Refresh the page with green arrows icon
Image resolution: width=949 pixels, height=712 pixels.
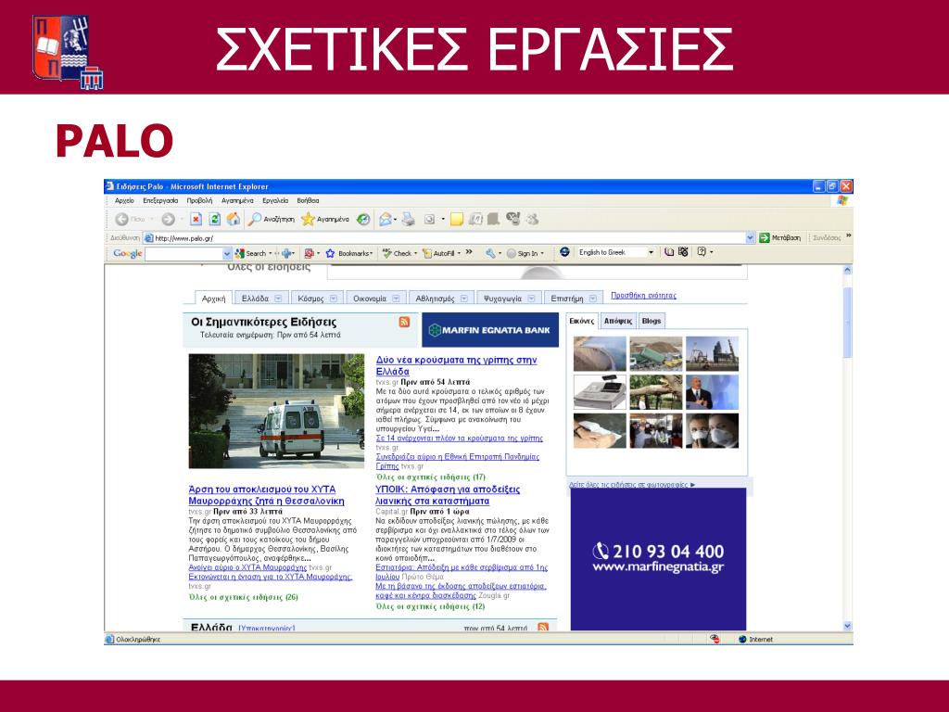pos(214,219)
